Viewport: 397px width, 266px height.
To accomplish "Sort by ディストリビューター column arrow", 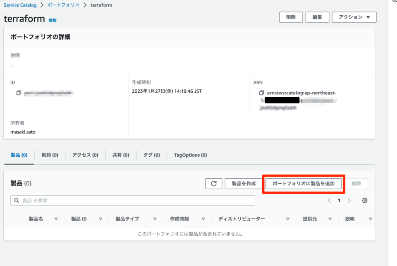I will 288,219.
